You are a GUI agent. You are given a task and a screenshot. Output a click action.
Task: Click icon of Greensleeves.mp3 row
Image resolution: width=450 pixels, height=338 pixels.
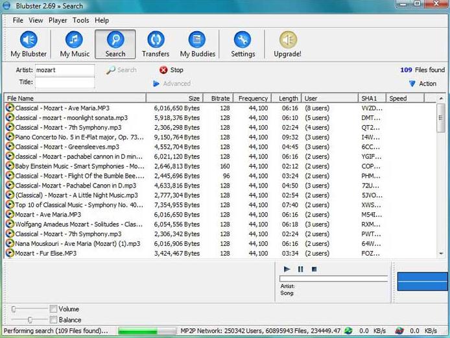[x=10, y=147]
